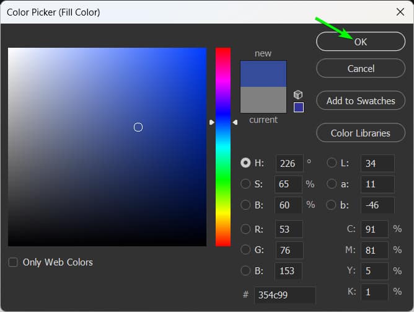Select the R red radio button

[245, 229]
